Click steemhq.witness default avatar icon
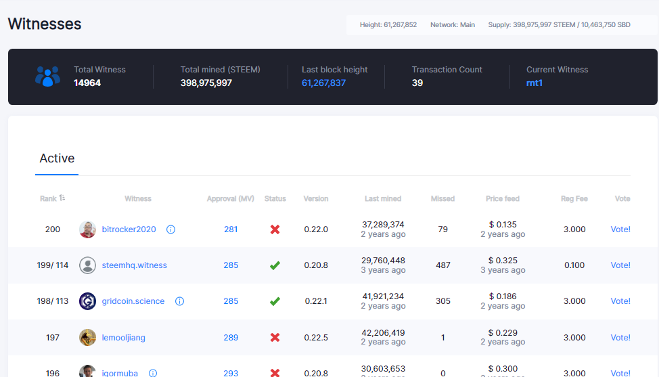 pyautogui.click(x=87, y=265)
